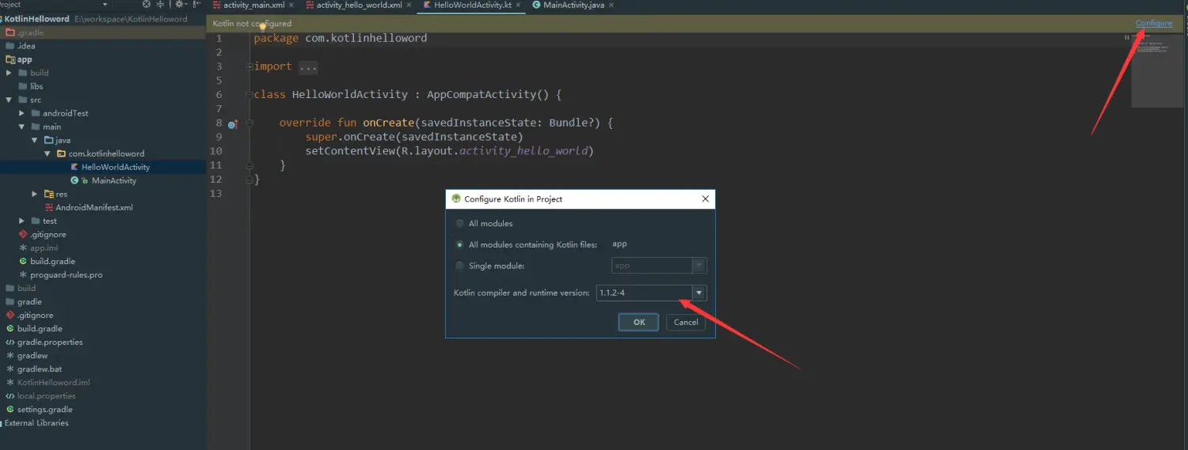Click the KotlinHelloword project root node
The width and height of the screenshot is (1188, 450).
pos(36,19)
